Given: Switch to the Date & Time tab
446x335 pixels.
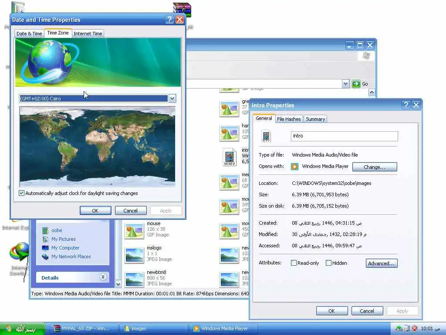Looking at the screenshot, I should coord(29,34).
